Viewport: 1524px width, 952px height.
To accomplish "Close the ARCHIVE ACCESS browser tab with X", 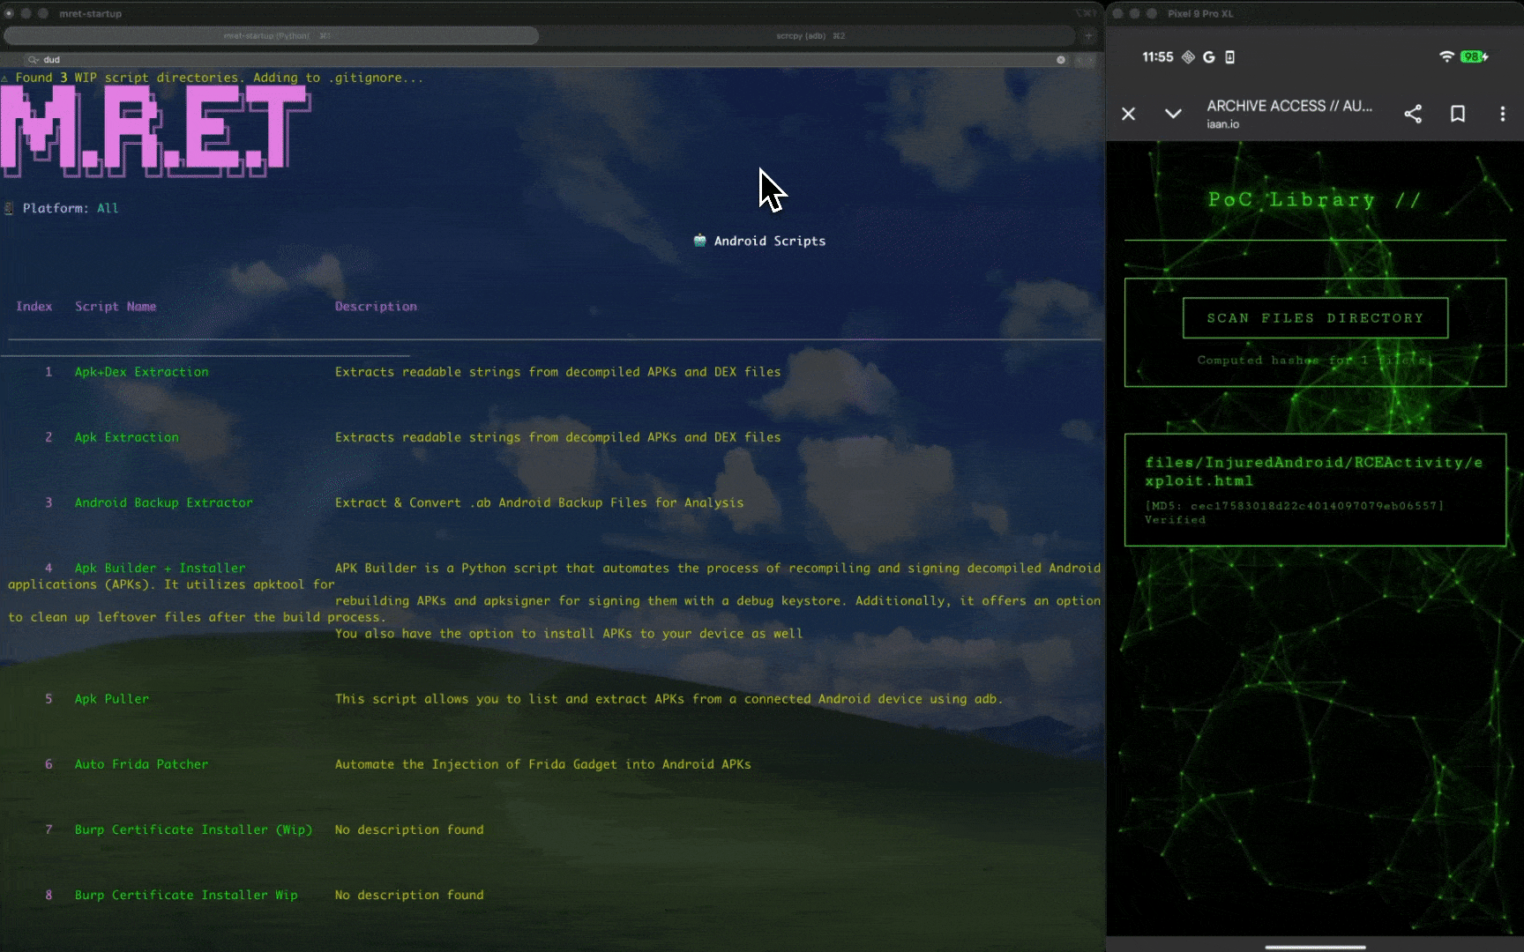I will click(x=1128, y=114).
